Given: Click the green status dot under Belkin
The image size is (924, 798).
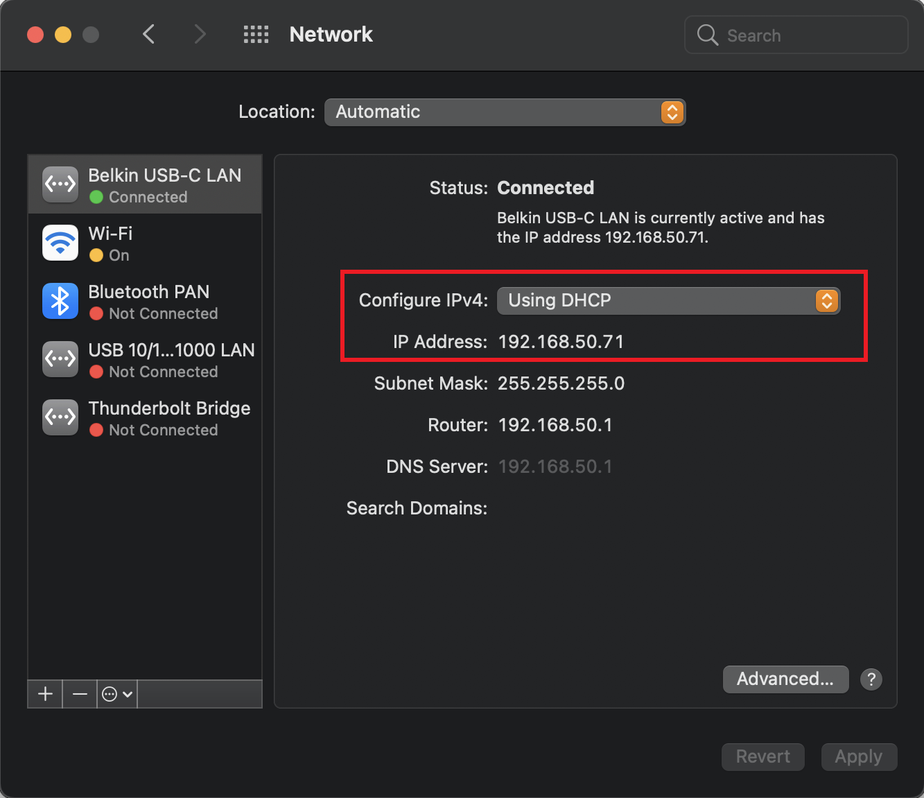Looking at the screenshot, I should coord(96,197).
